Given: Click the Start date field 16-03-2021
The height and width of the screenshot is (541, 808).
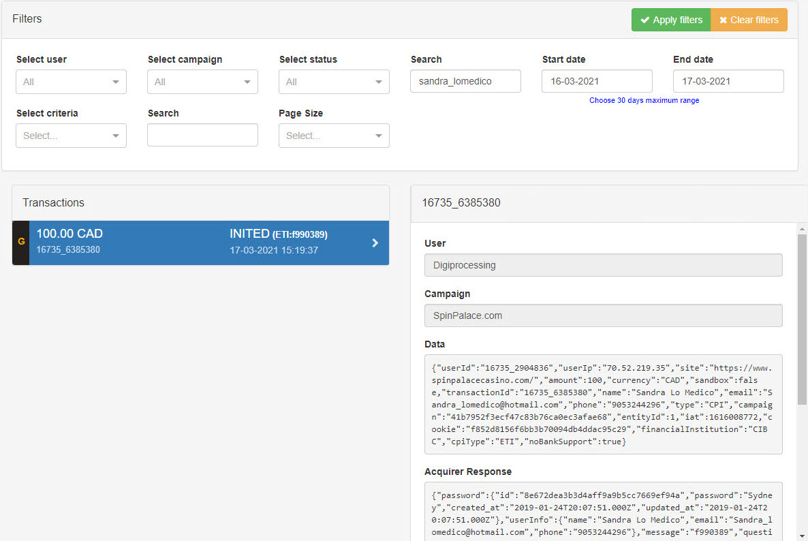Looking at the screenshot, I should tap(597, 81).
